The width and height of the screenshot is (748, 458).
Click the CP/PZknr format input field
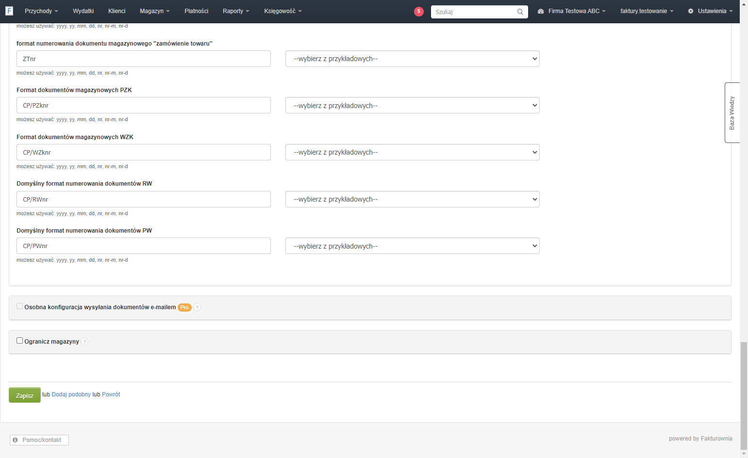coord(144,105)
